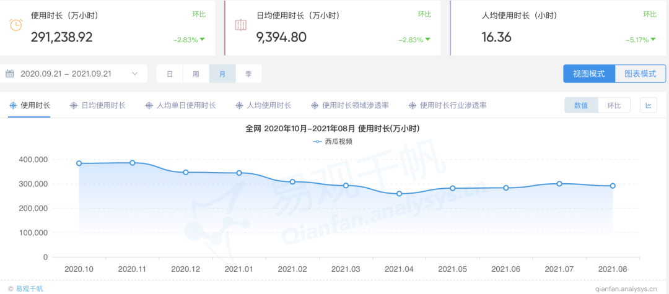Select the 周 granularity option

coord(196,74)
